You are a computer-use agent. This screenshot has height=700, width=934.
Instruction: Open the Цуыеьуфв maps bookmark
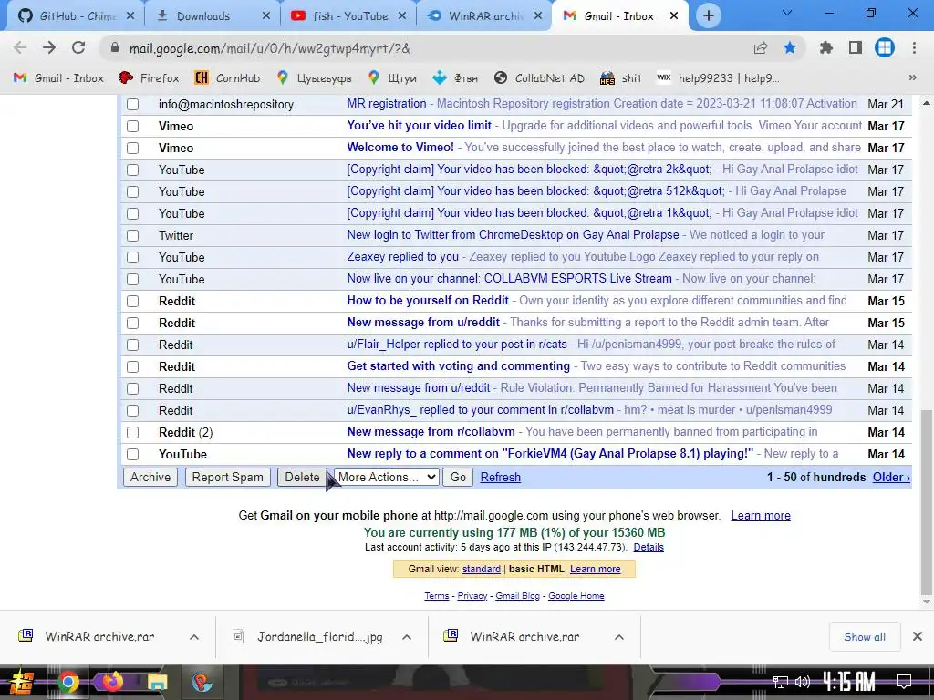coord(314,78)
